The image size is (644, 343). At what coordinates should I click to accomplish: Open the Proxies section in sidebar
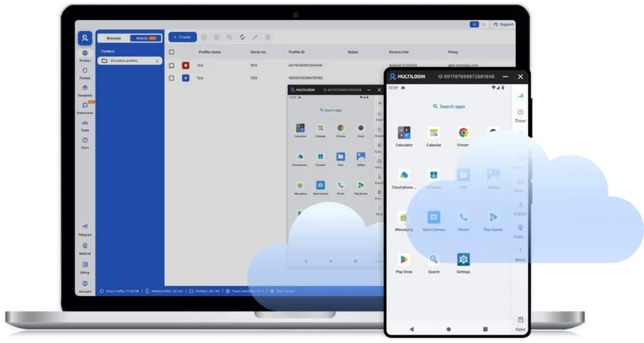coord(85,73)
